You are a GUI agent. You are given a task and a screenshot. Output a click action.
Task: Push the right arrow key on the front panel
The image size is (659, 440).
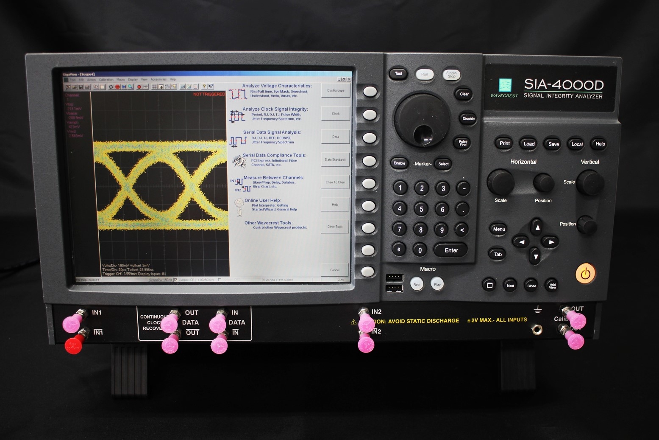point(551,242)
